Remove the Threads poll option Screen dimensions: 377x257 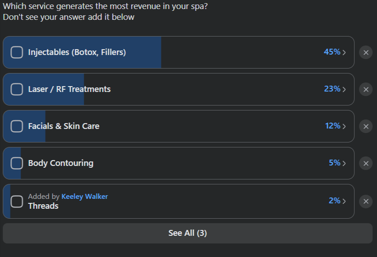point(366,201)
